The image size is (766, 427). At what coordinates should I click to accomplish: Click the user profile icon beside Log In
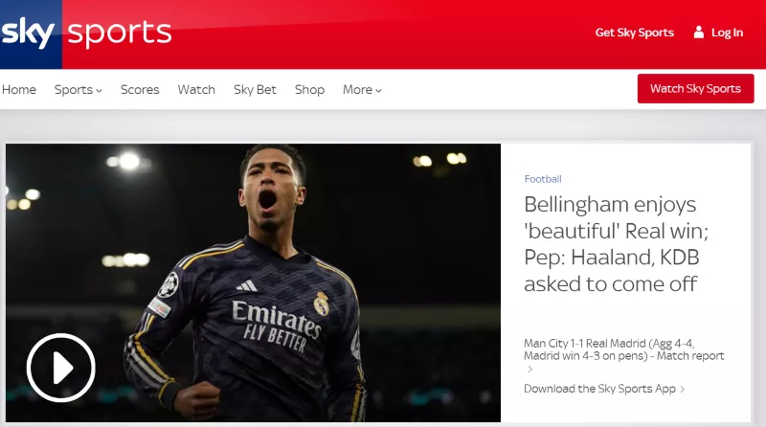click(699, 33)
